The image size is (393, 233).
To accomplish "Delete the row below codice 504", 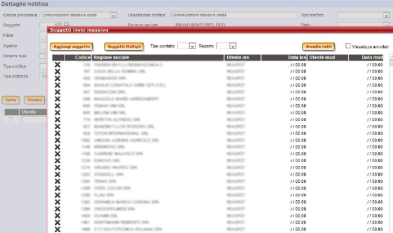I will [57, 92].
